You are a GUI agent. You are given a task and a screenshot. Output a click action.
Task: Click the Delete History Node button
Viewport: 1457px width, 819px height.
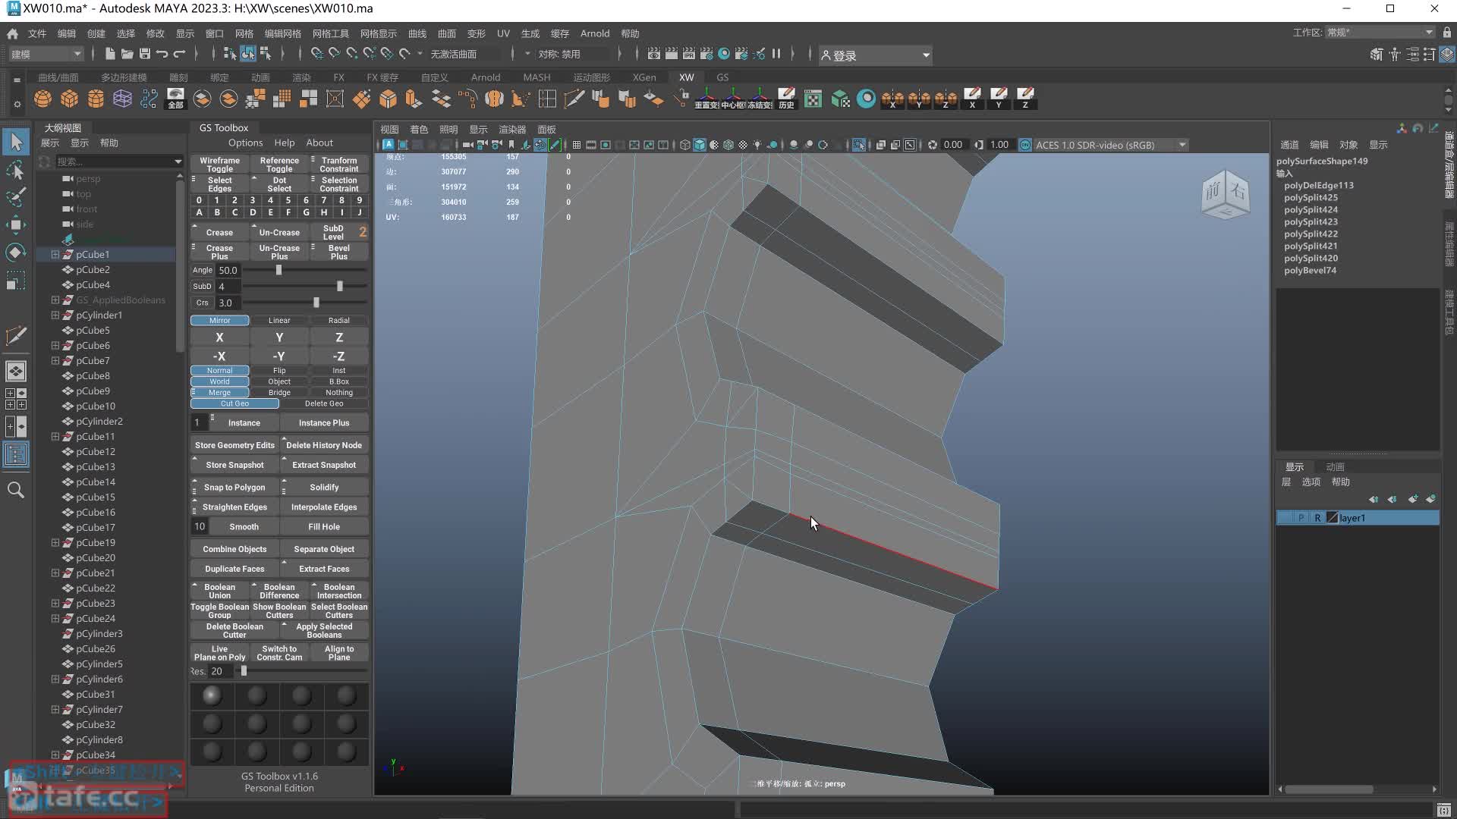point(324,445)
